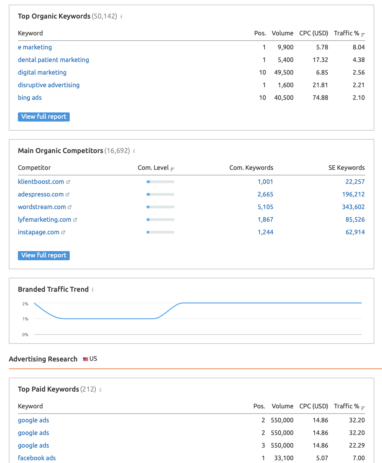Open klientboost.com competitor link

tap(41, 182)
